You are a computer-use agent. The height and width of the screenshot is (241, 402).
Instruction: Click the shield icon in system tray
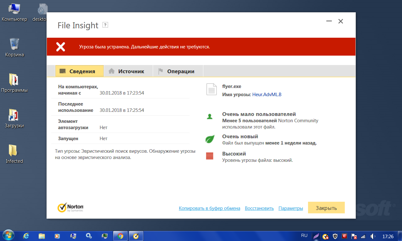(335, 236)
